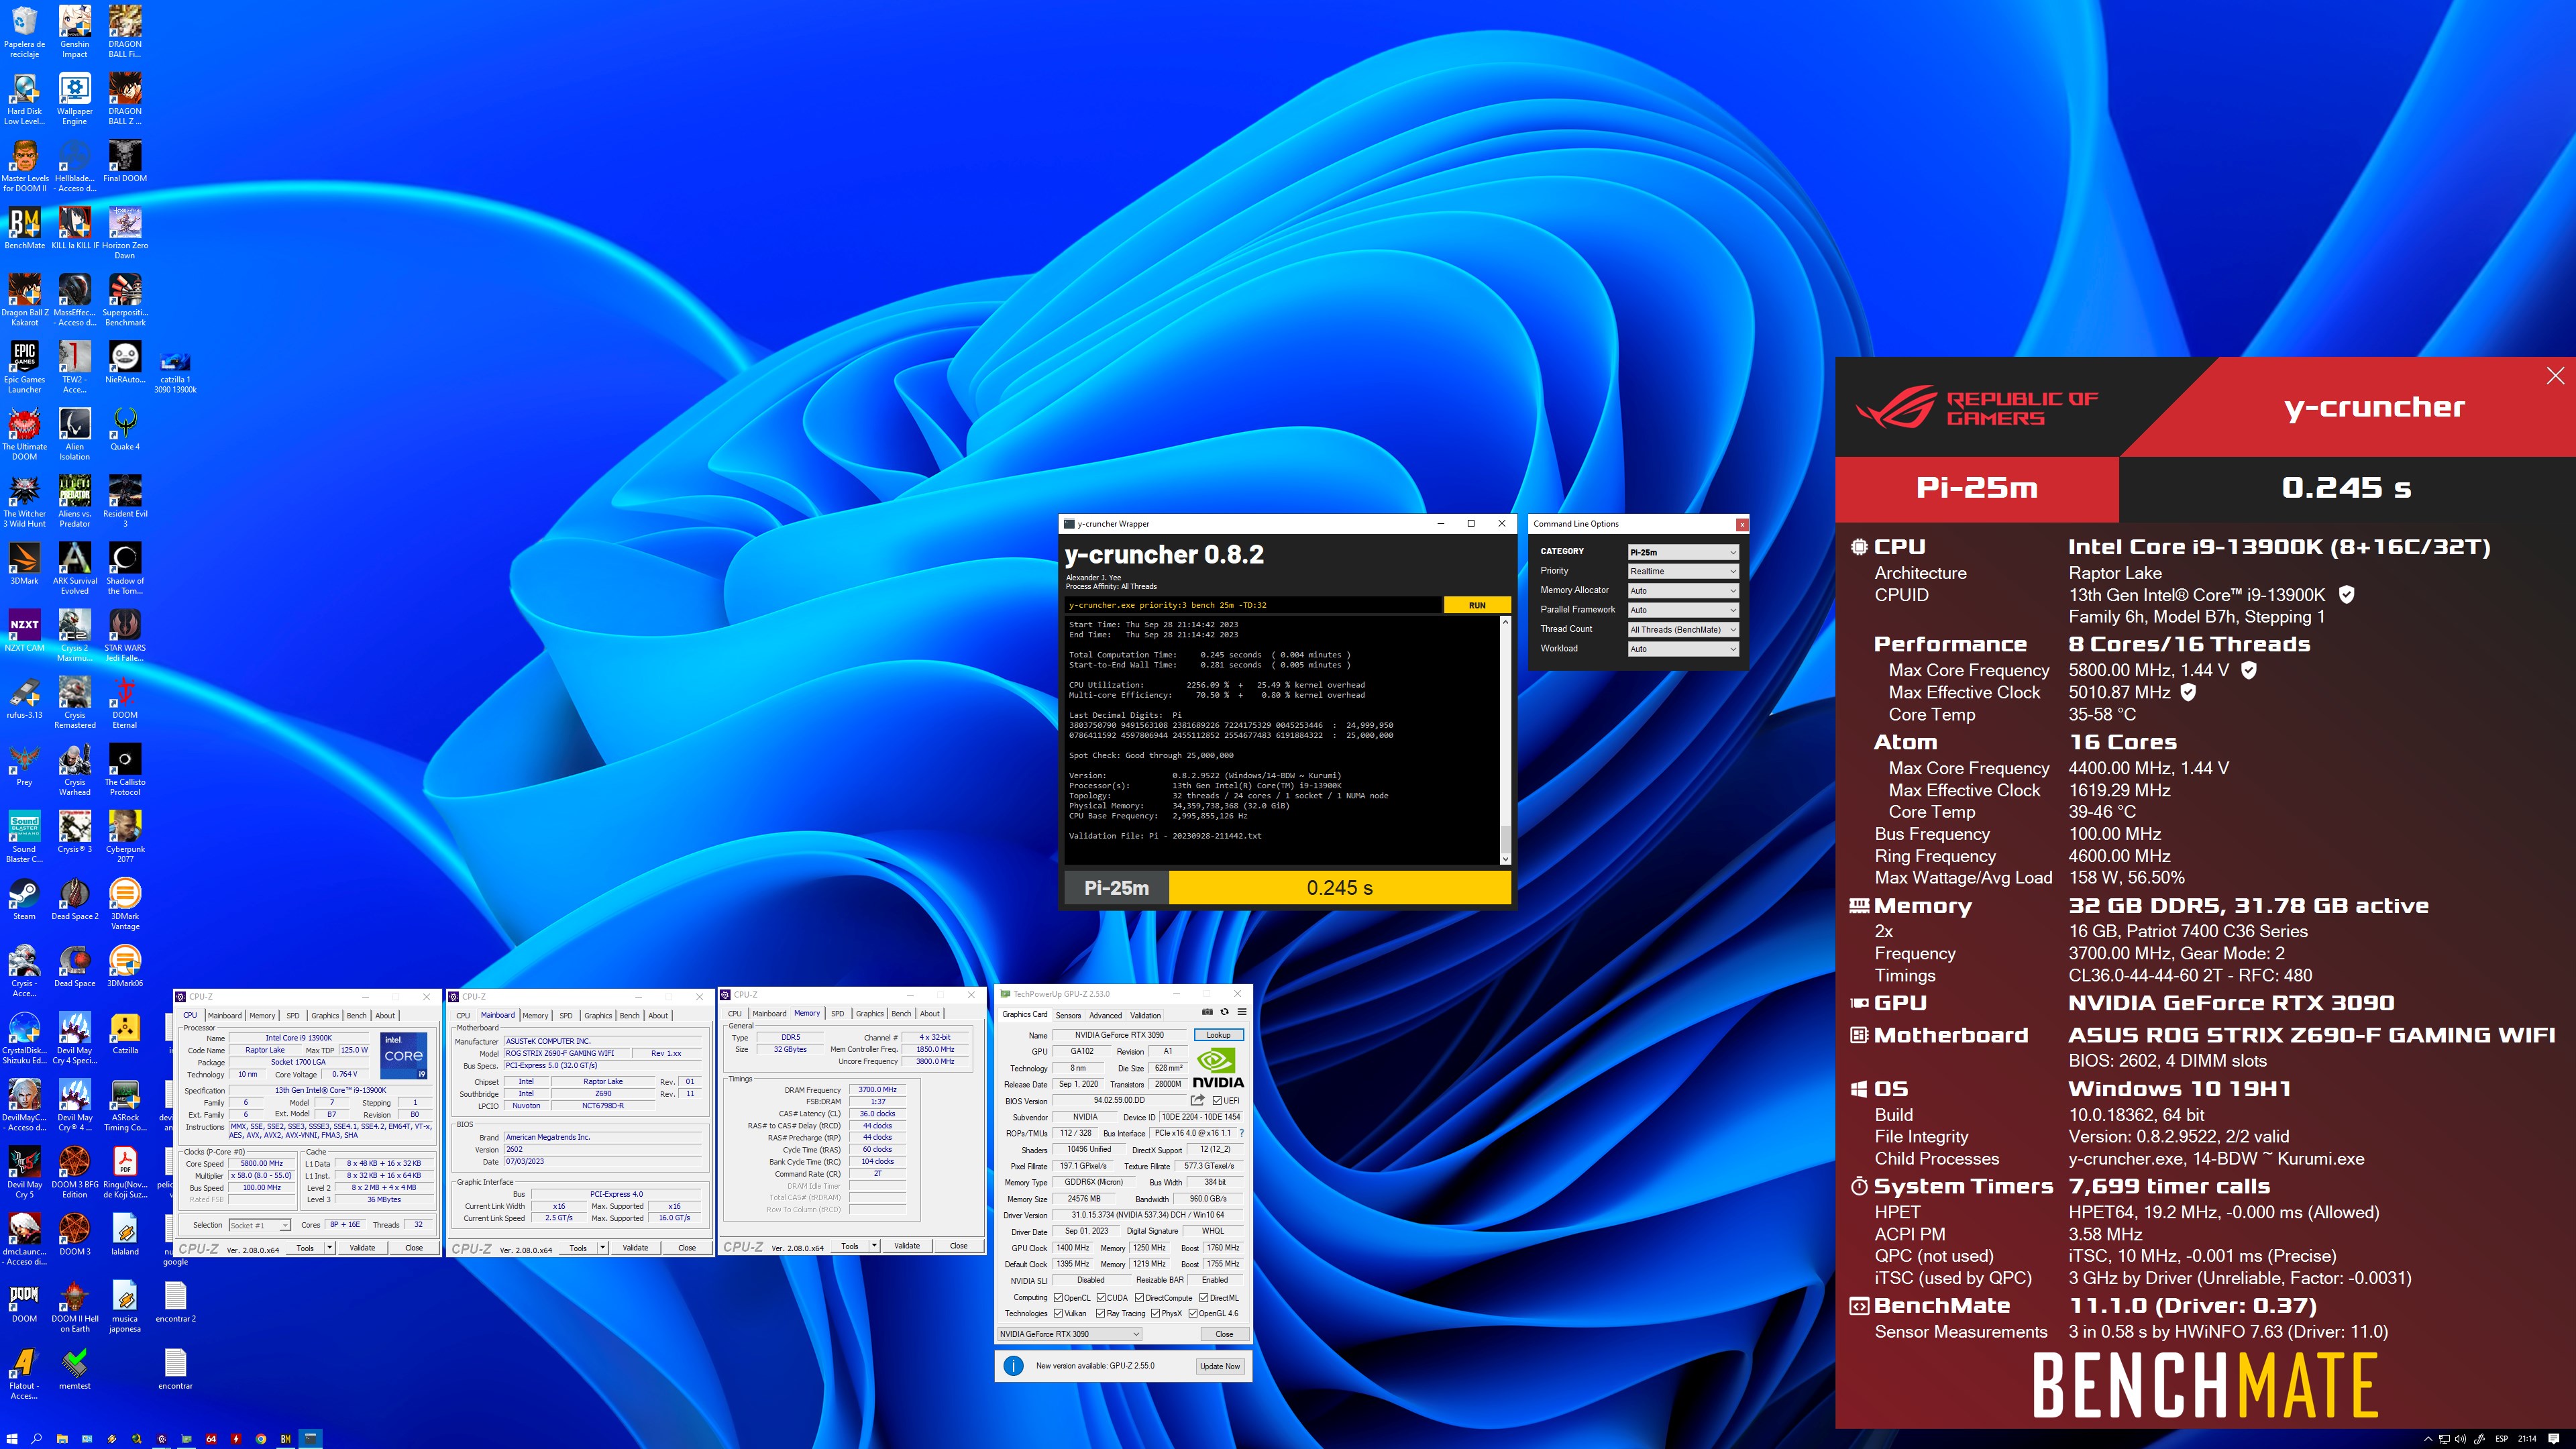Click Update Now in the GPU-Z notice

pyautogui.click(x=1219, y=1366)
